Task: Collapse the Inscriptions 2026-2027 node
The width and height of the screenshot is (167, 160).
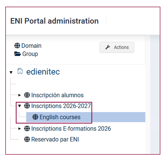Action: tap(20, 106)
